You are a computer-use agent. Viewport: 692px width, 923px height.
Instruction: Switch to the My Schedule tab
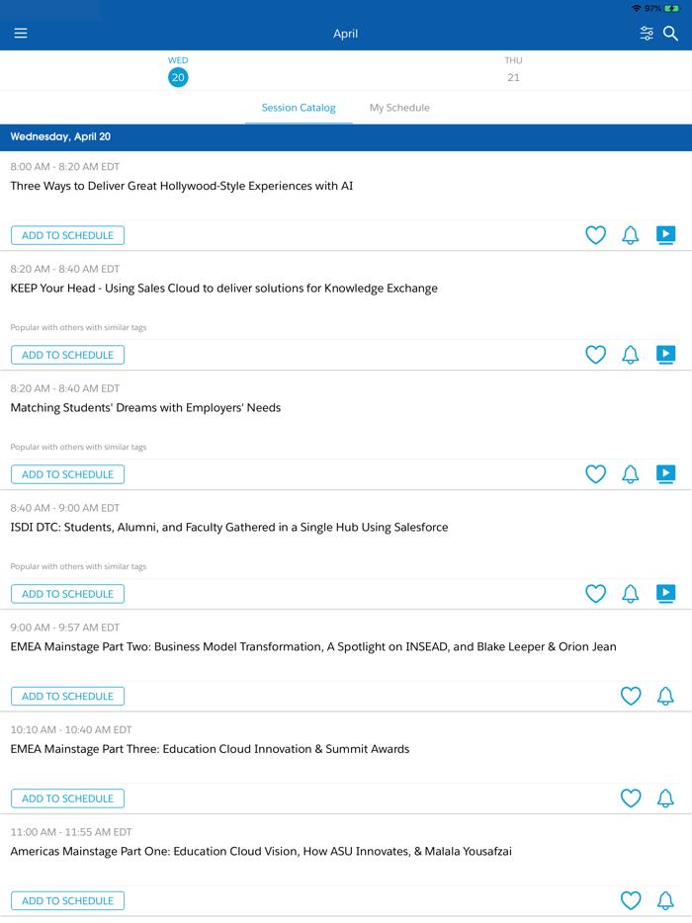point(399,108)
